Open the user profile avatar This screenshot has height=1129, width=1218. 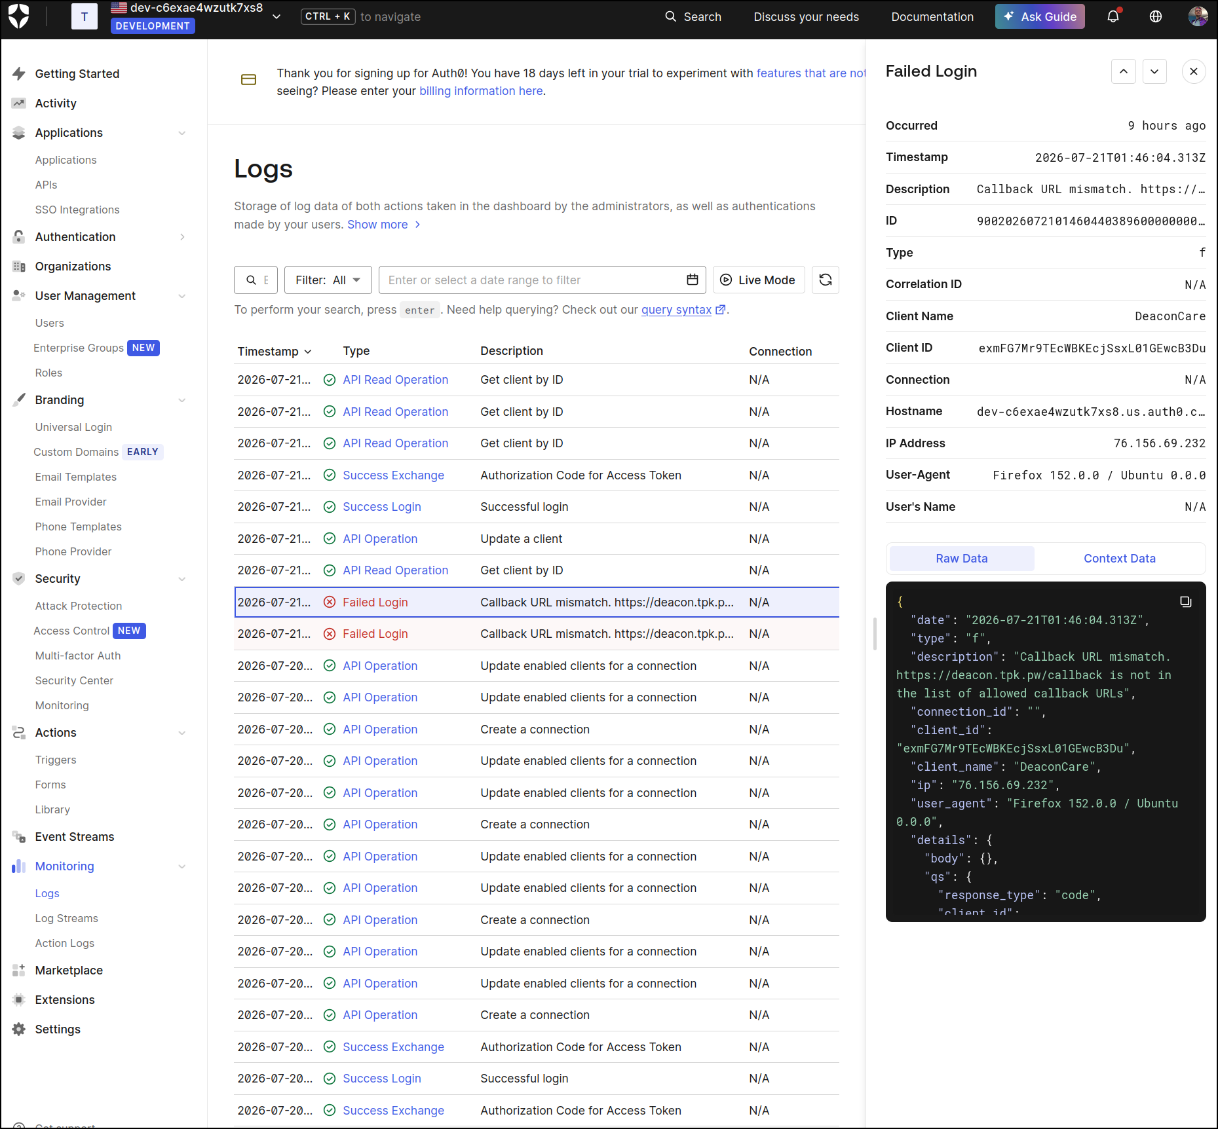pos(1198,16)
